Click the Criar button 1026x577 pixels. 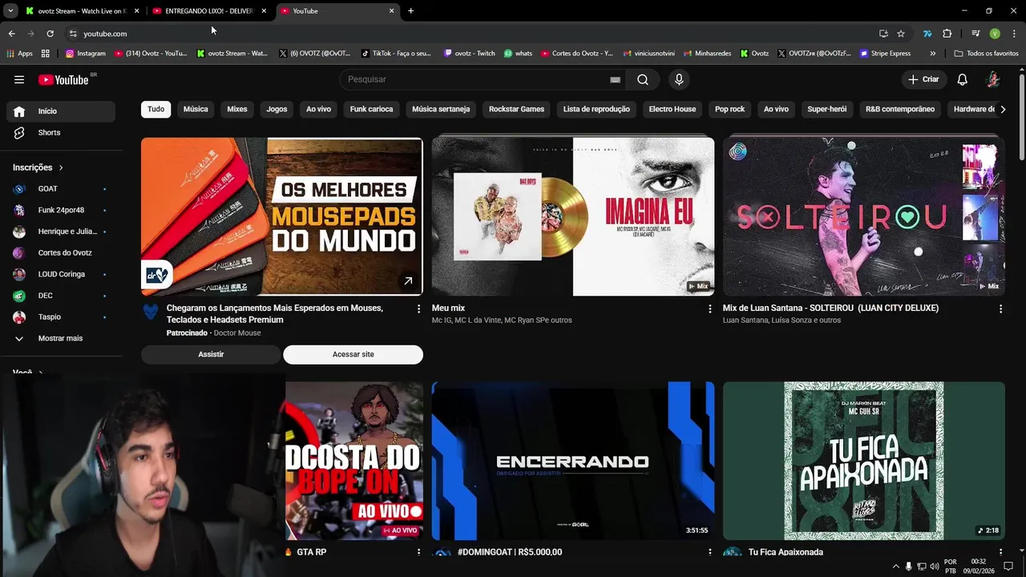923,79
